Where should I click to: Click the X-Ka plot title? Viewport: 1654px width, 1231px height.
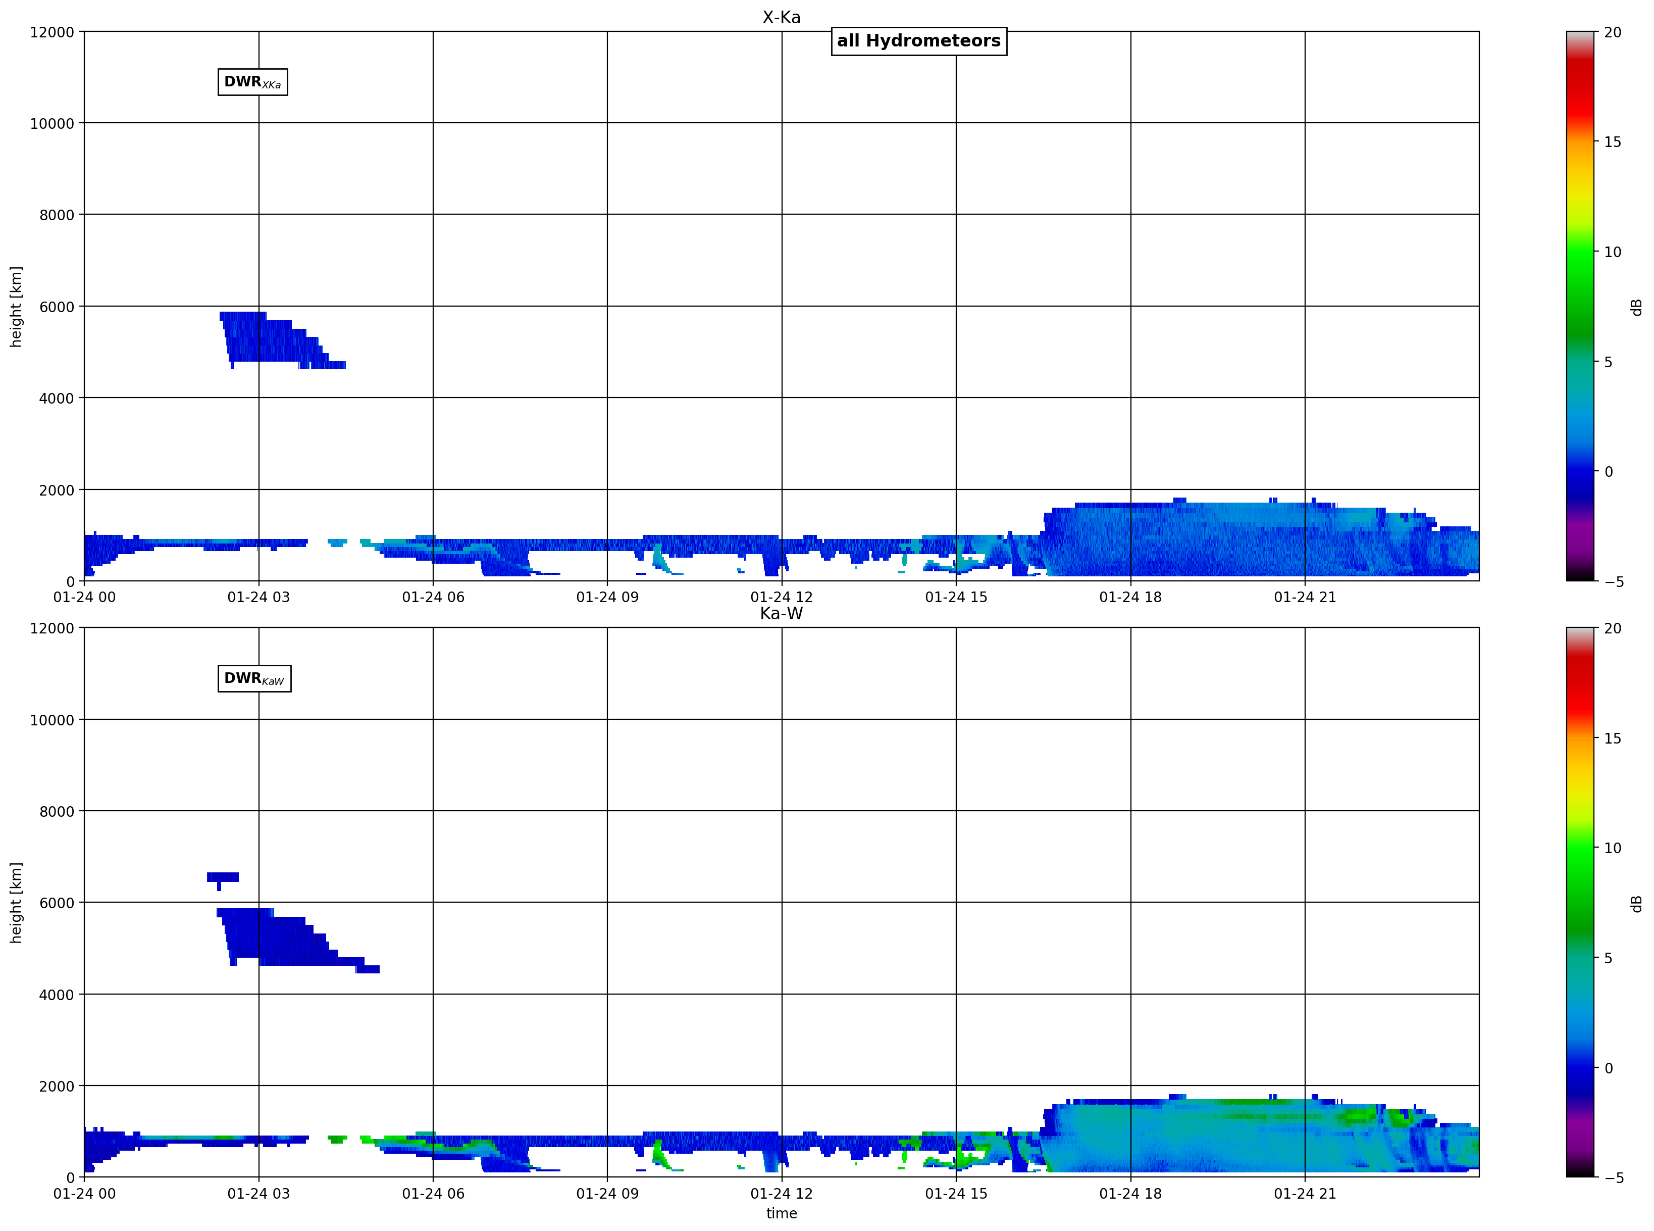tap(781, 17)
